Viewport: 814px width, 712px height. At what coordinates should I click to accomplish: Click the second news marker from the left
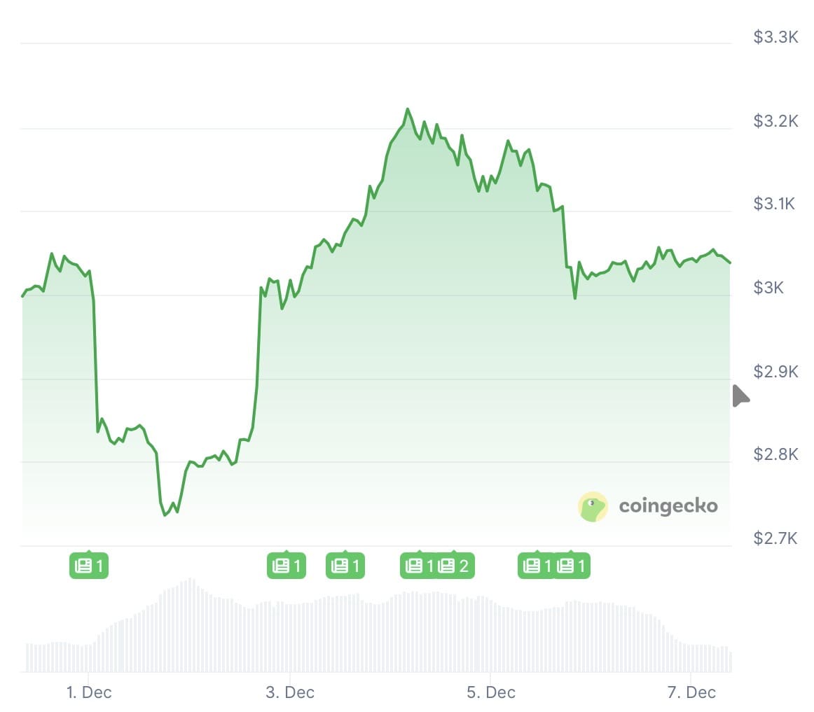[287, 566]
